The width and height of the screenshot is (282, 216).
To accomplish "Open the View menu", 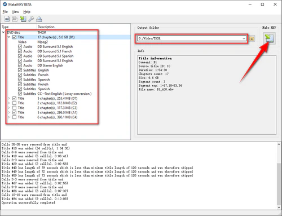I will (x=15, y=12).
